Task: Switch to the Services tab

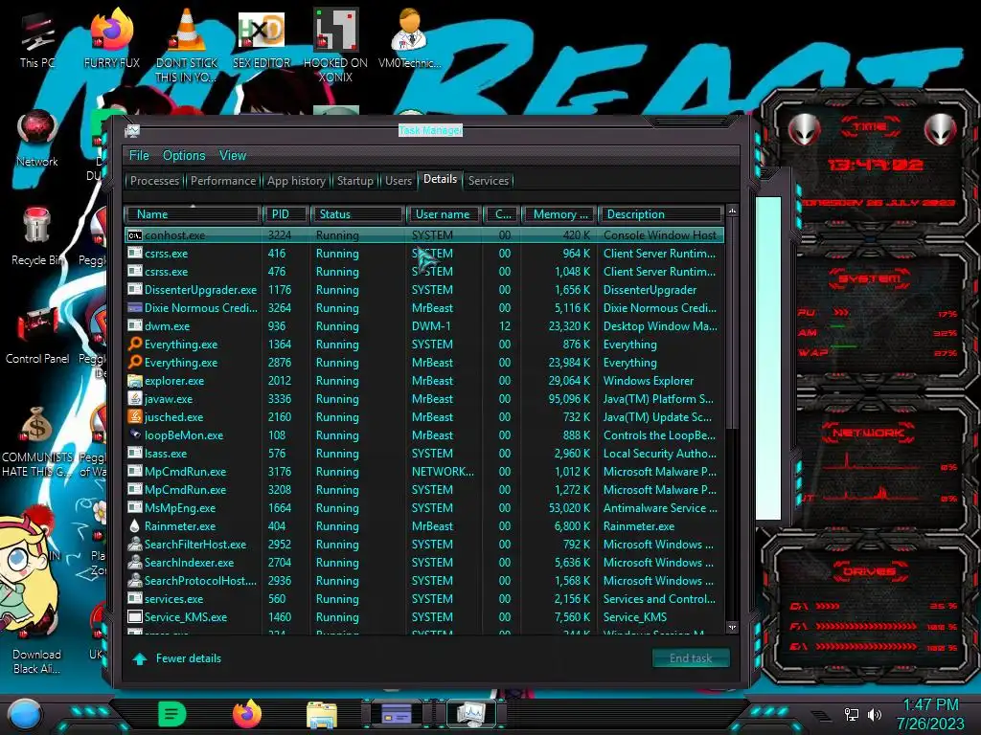Action: 489,181
